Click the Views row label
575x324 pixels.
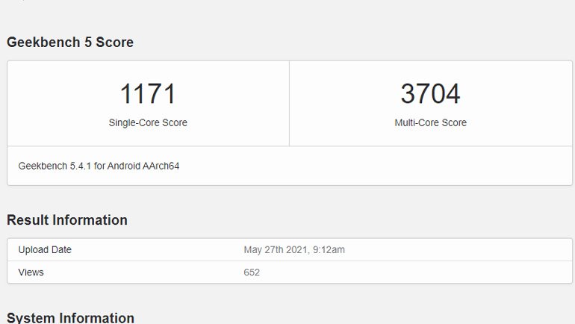pyautogui.click(x=31, y=272)
